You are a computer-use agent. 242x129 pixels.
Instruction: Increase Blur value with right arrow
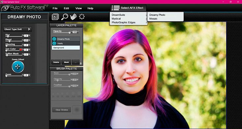pos(29,36)
